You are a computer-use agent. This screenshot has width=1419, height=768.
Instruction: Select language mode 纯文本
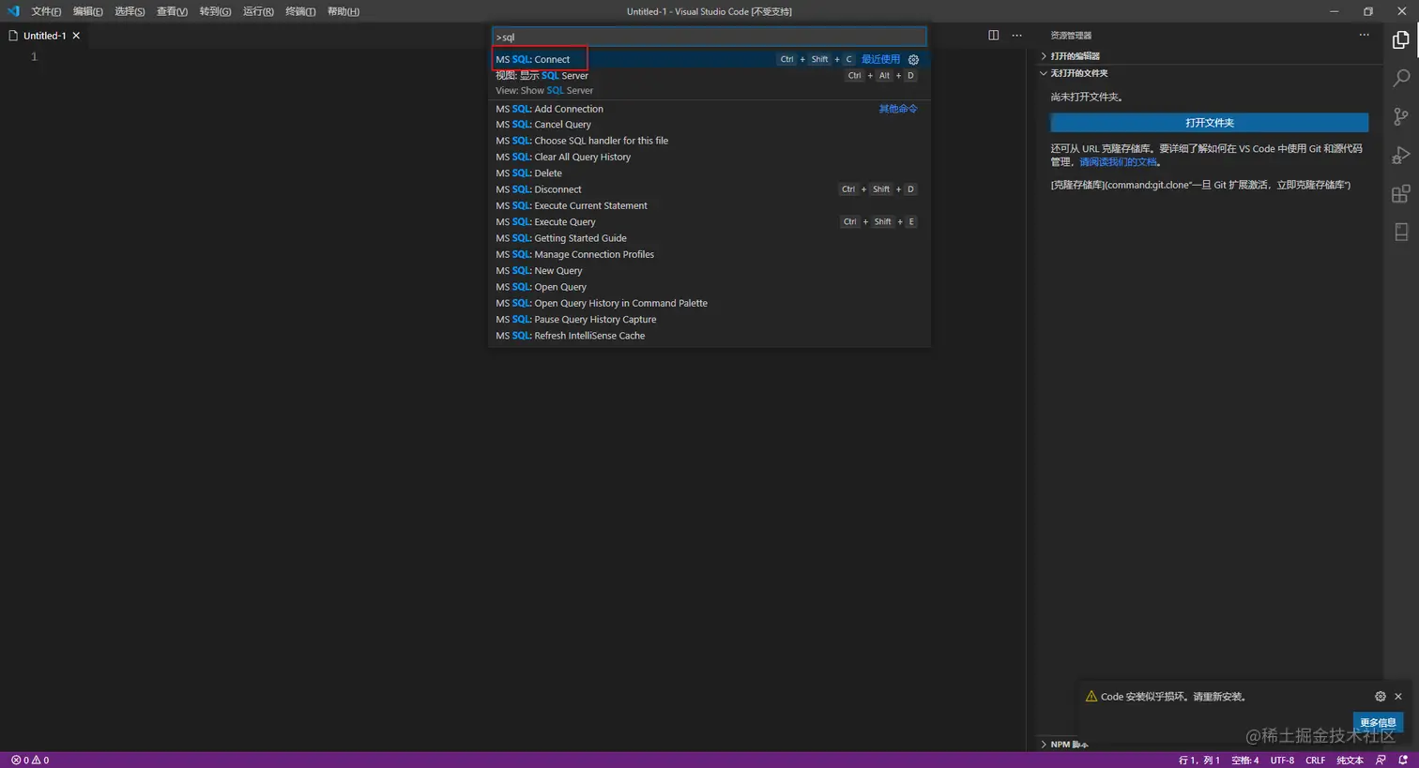[1350, 760]
